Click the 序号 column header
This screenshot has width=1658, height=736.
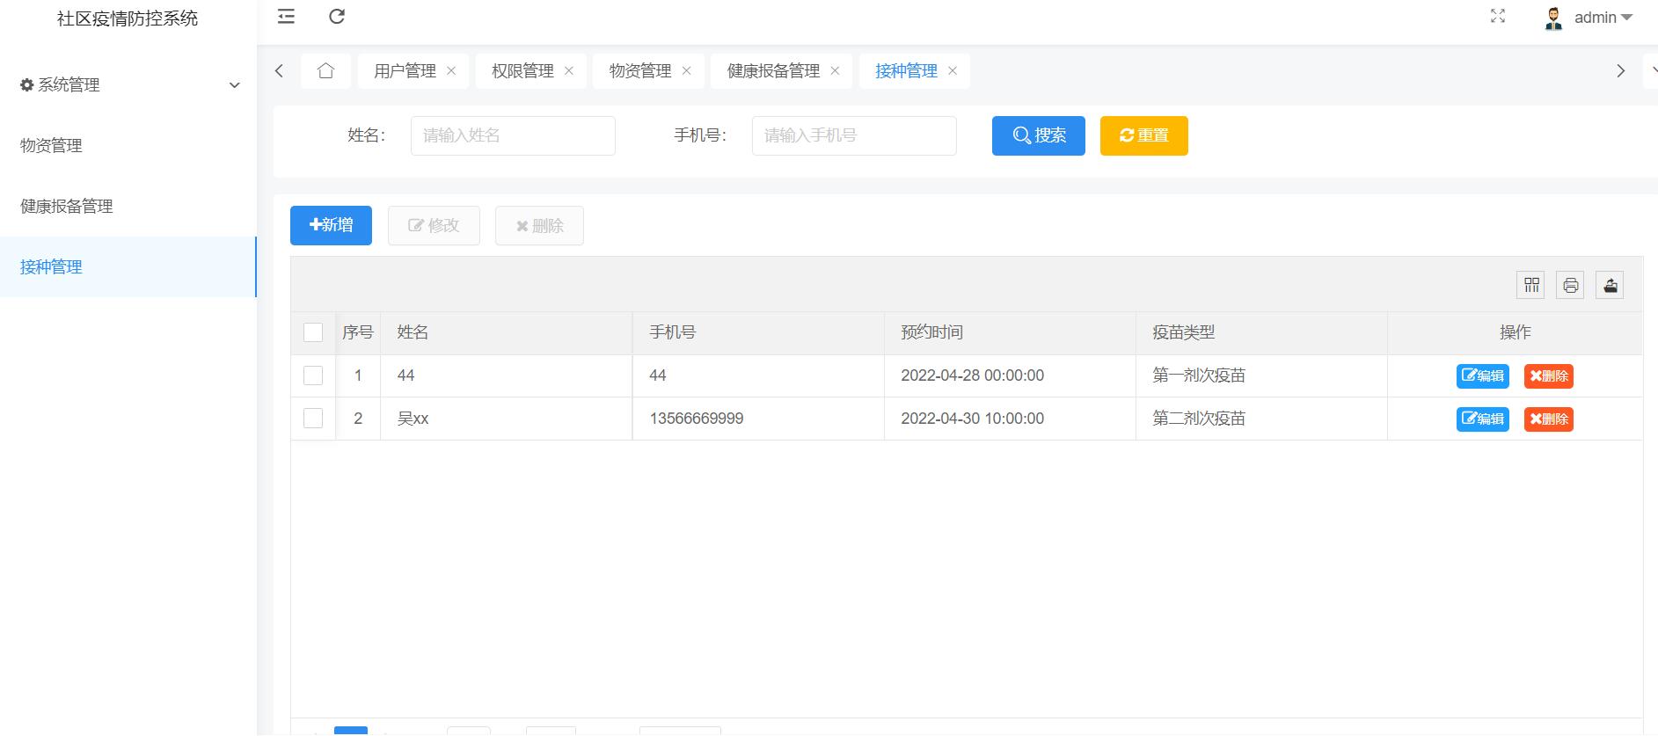(358, 332)
